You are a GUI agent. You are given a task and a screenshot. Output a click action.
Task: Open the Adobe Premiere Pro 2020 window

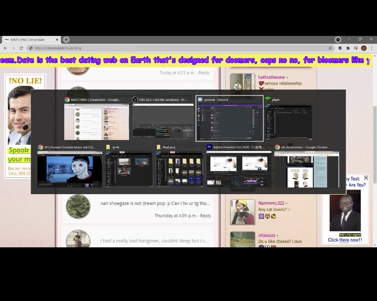(239, 169)
